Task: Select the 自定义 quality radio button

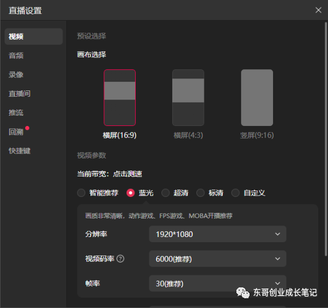Action: click(x=235, y=193)
